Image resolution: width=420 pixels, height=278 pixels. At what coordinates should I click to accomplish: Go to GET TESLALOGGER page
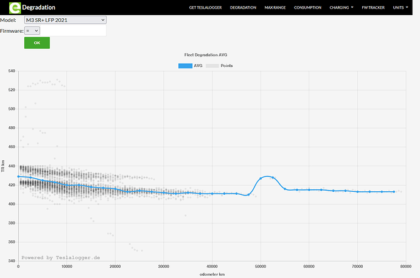coord(206,7)
